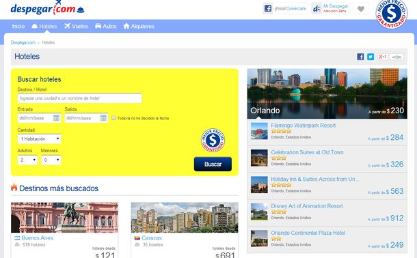This screenshot has width=417, height=258.
Task: Open the Adultos dropdown
Action: 27,160
